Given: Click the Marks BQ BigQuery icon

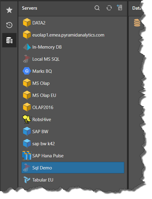Looking at the screenshot, I should tap(27, 71).
